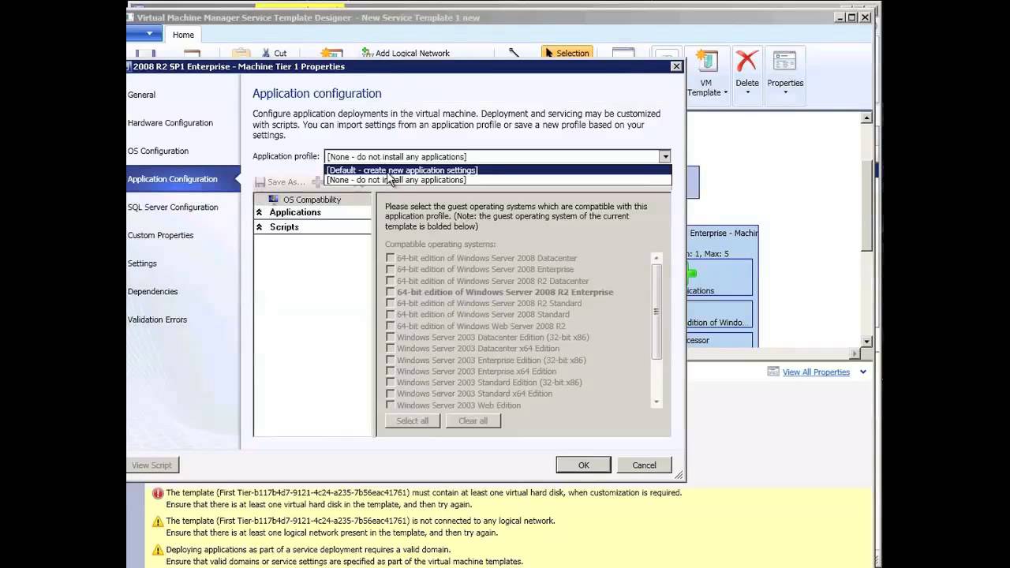The width and height of the screenshot is (1010, 568).
Task: Click the Machine Tier header in the designer canvas
Action: (723, 233)
